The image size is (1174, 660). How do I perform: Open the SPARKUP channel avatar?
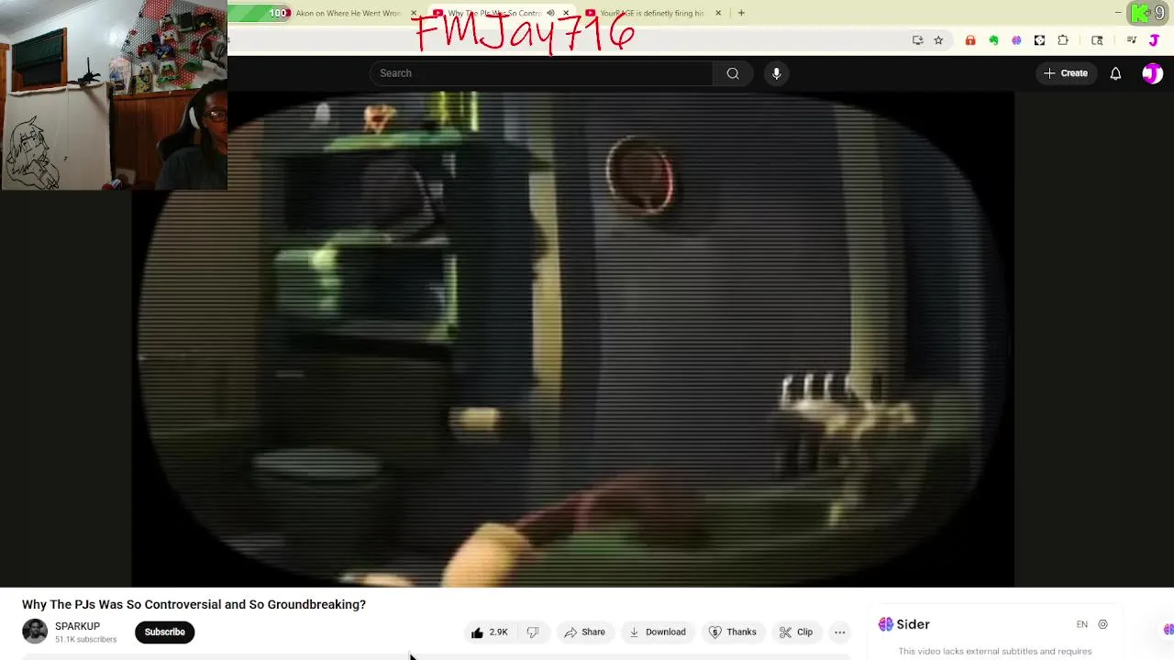35,632
